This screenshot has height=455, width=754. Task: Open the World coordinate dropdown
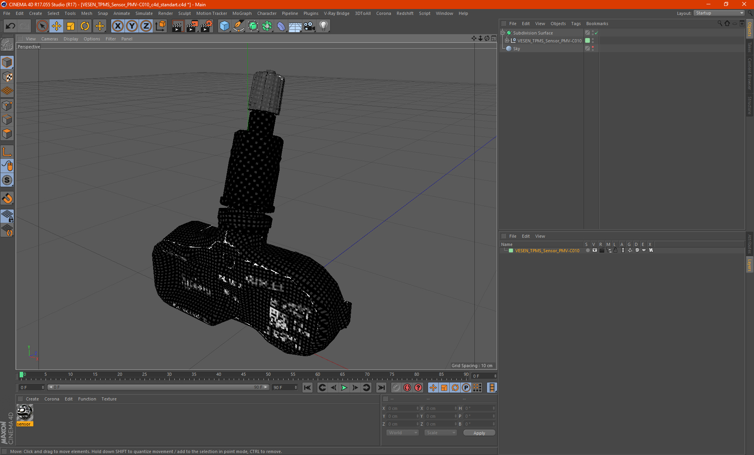point(403,433)
